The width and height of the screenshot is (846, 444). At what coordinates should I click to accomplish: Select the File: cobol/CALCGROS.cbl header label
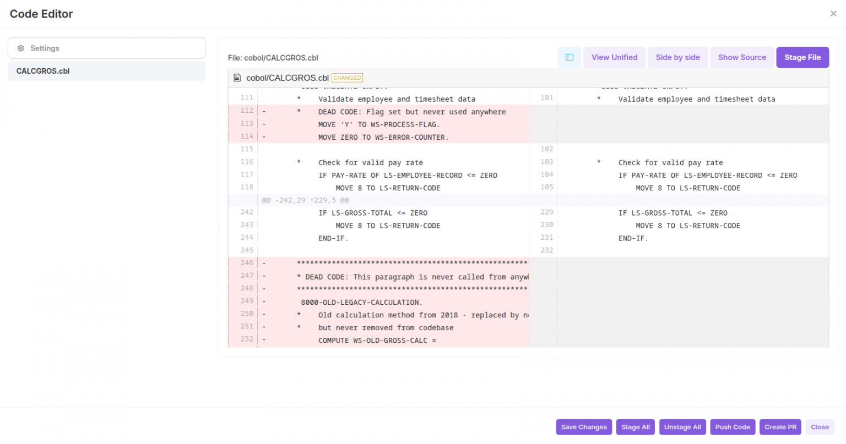pos(273,57)
